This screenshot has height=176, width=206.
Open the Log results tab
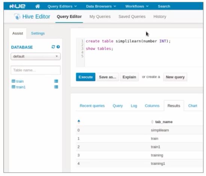(134, 106)
